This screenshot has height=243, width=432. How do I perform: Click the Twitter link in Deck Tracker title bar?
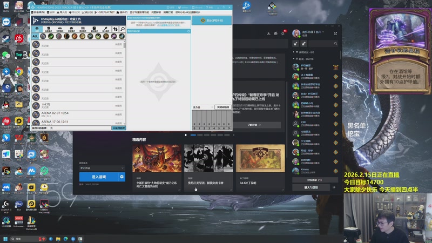tap(183, 8)
